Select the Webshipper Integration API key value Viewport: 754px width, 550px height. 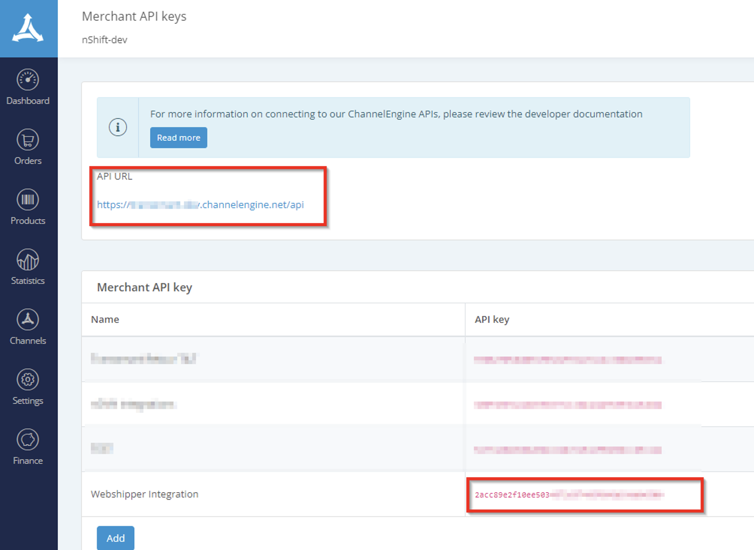coord(568,495)
